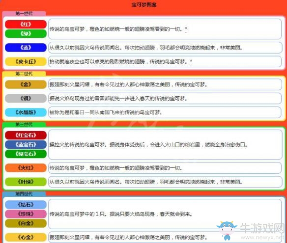The height and width of the screenshot is (243, 287).
Task: Select the 《珍珠》 version label
Action: click(26, 214)
